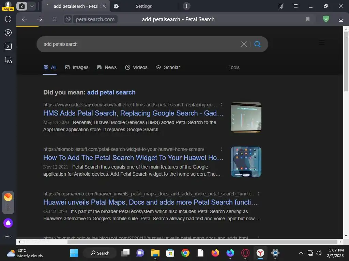Open Google Chrome from taskbar
The height and width of the screenshot is (261, 349).
[185, 253]
